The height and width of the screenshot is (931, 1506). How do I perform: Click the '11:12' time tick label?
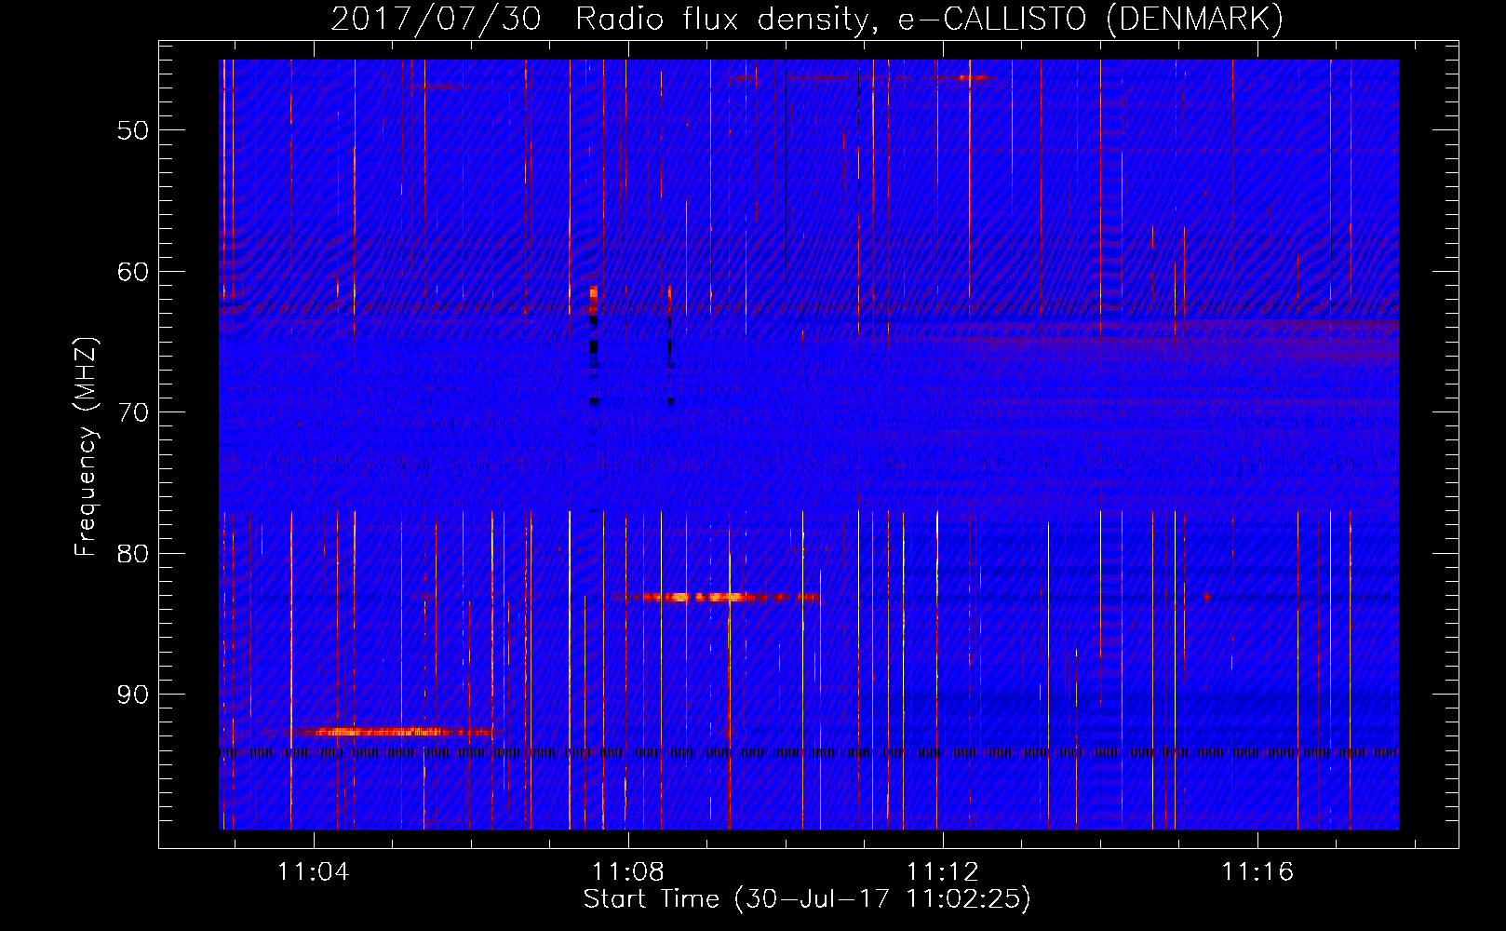tap(943, 872)
